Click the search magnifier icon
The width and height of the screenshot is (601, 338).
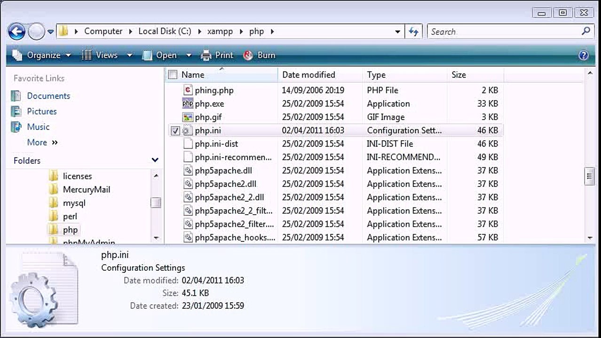585,31
